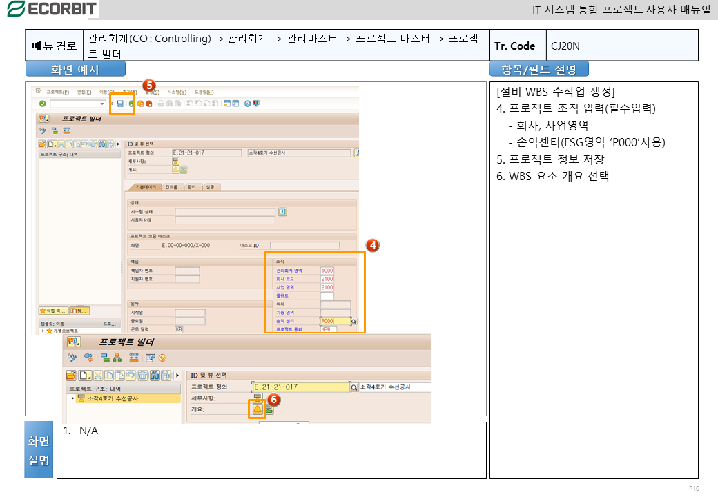Click the yellow open folder icon in lower builder
This screenshot has height=497, width=718.
pos(70,376)
